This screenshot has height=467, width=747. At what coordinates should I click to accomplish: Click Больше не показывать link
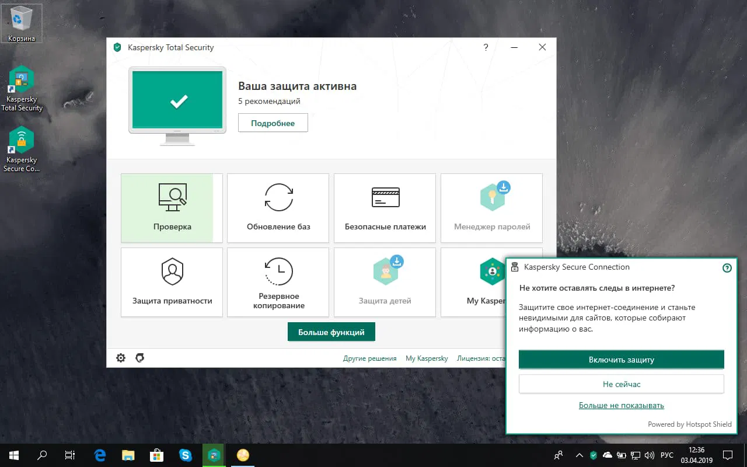coord(621,405)
